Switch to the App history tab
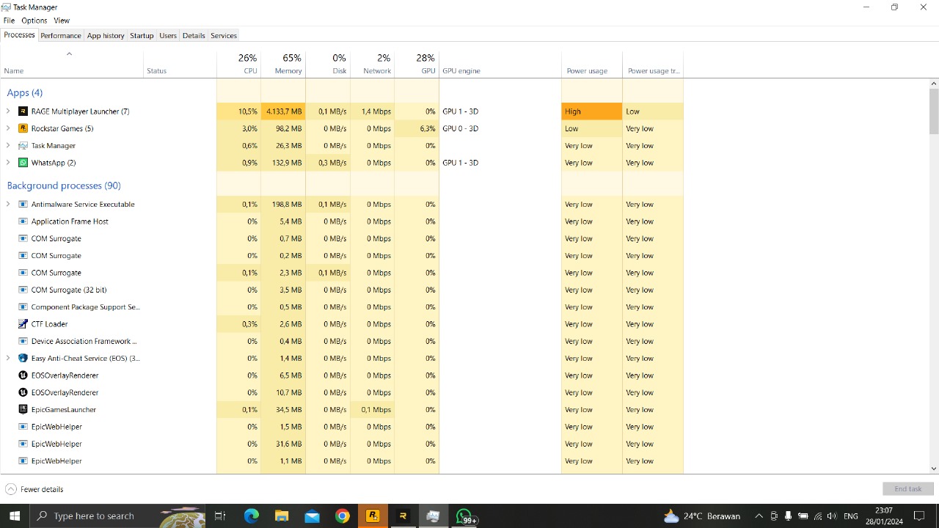Image resolution: width=939 pixels, height=528 pixels. (x=106, y=35)
